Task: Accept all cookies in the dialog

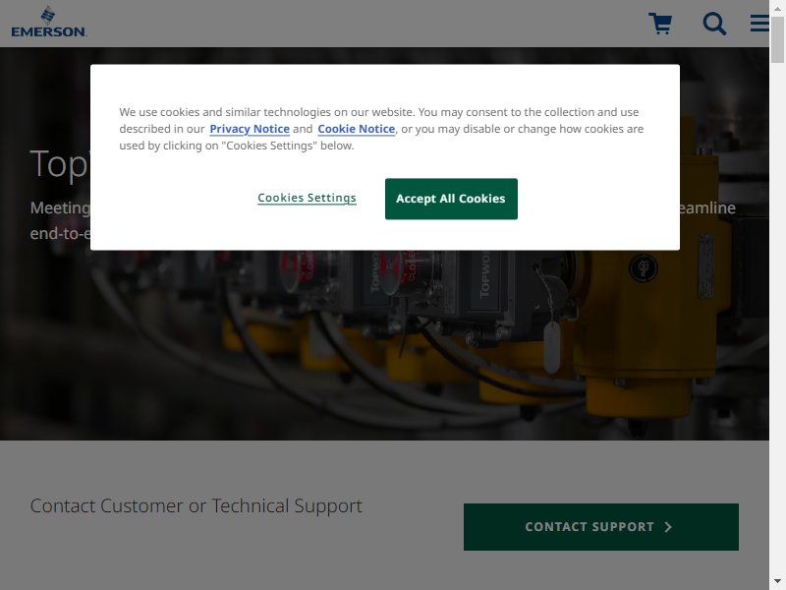Action: point(451,199)
